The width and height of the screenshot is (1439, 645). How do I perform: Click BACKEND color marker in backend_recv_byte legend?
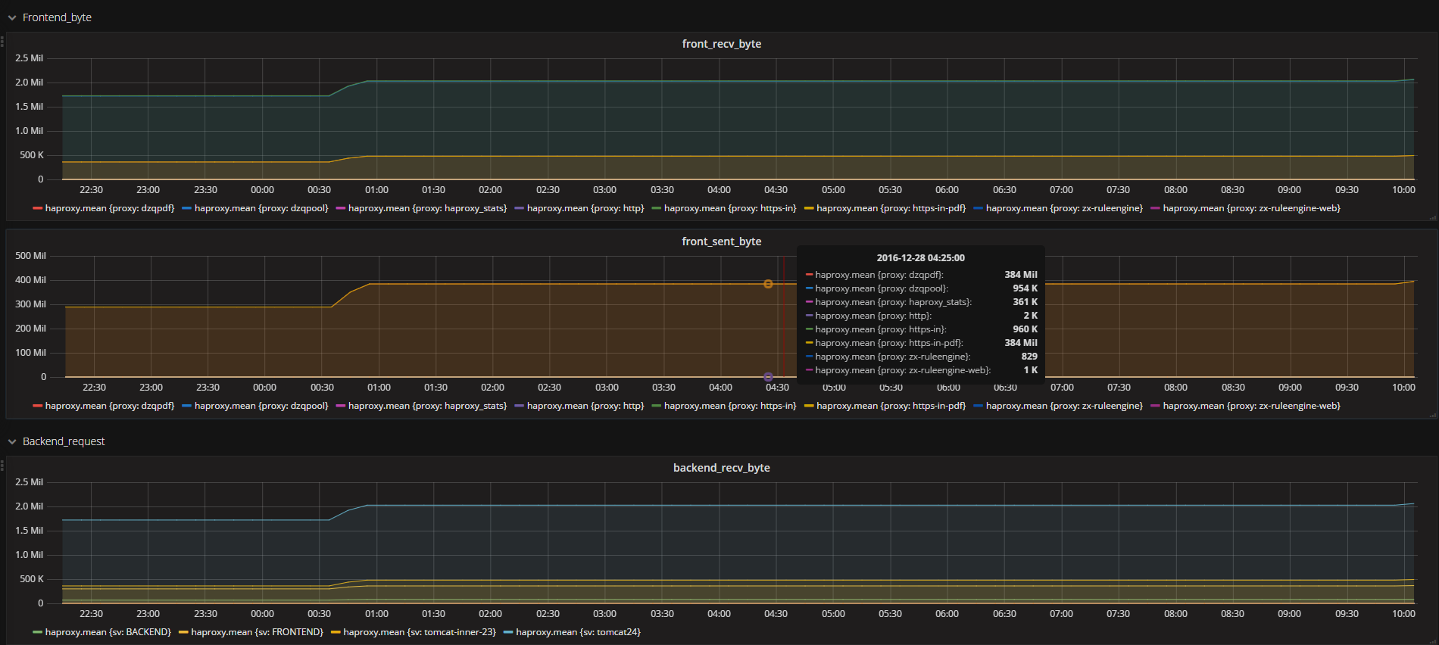[x=38, y=632]
